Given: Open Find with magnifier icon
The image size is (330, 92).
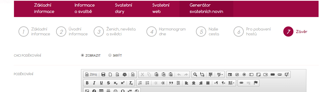Looking at the screenshot, I should (195, 74).
